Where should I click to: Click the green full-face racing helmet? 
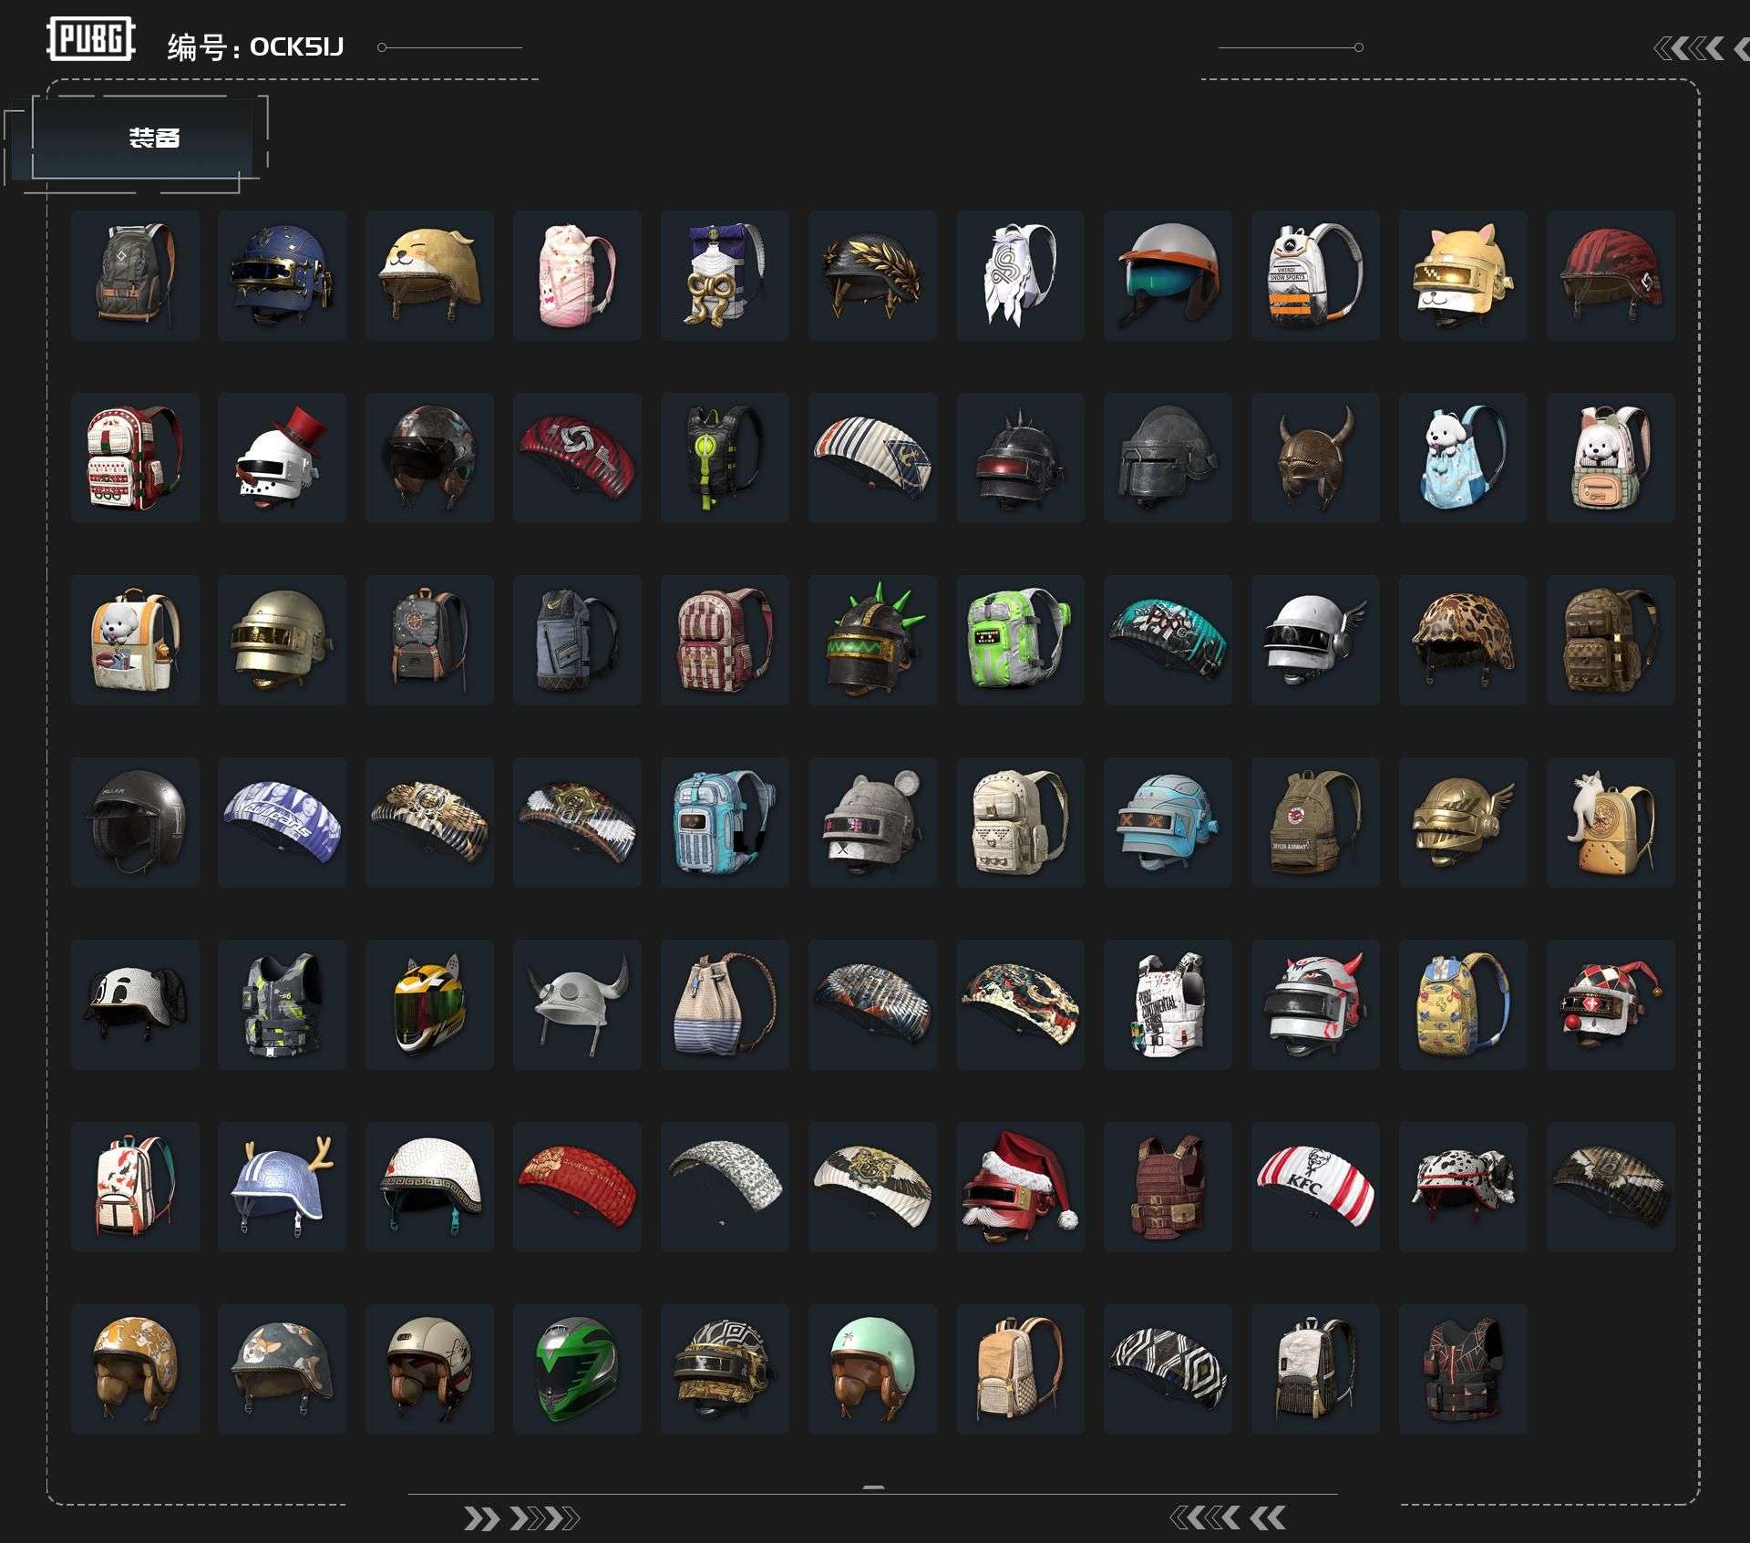pyautogui.click(x=578, y=1369)
